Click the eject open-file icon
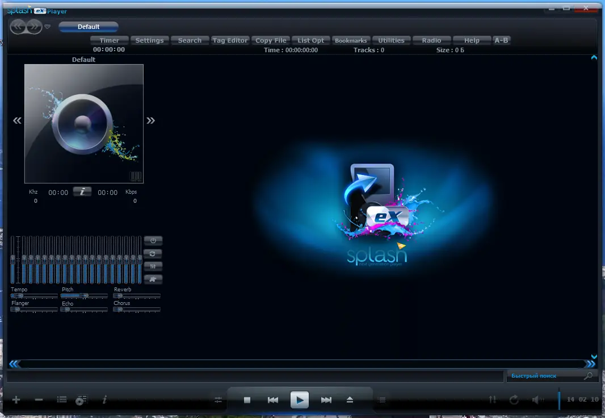The image size is (605, 418). pyautogui.click(x=350, y=400)
